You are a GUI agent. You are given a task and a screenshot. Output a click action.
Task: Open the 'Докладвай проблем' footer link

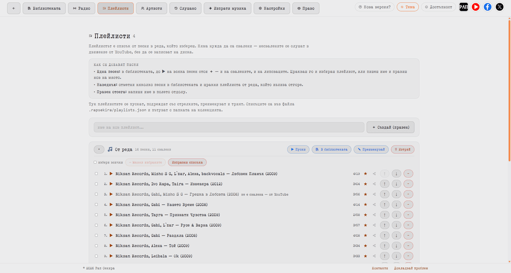click(411, 268)
